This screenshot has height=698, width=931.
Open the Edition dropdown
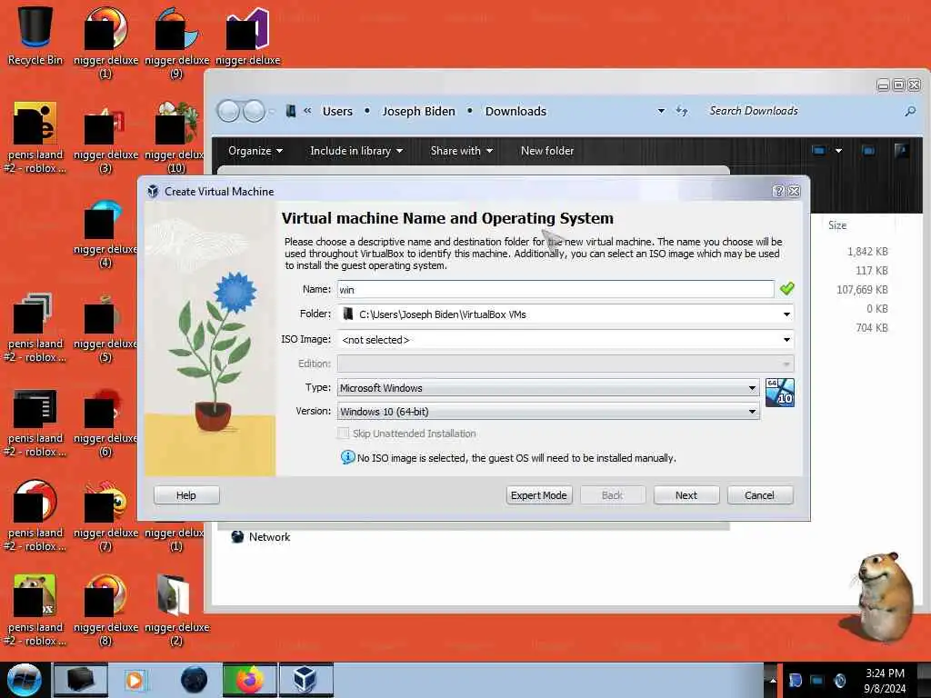[x=565, y=364]
